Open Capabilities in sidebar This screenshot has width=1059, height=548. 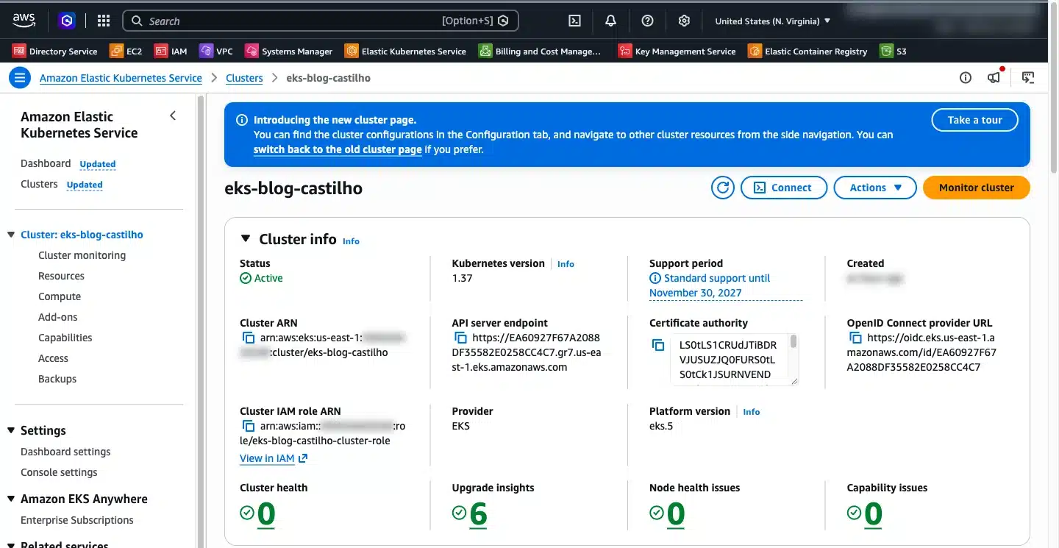tap(65, 338)
